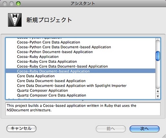Select Core Data Application template
The width and height of the screenshot is (166, 138).
(x=80, y=76)
